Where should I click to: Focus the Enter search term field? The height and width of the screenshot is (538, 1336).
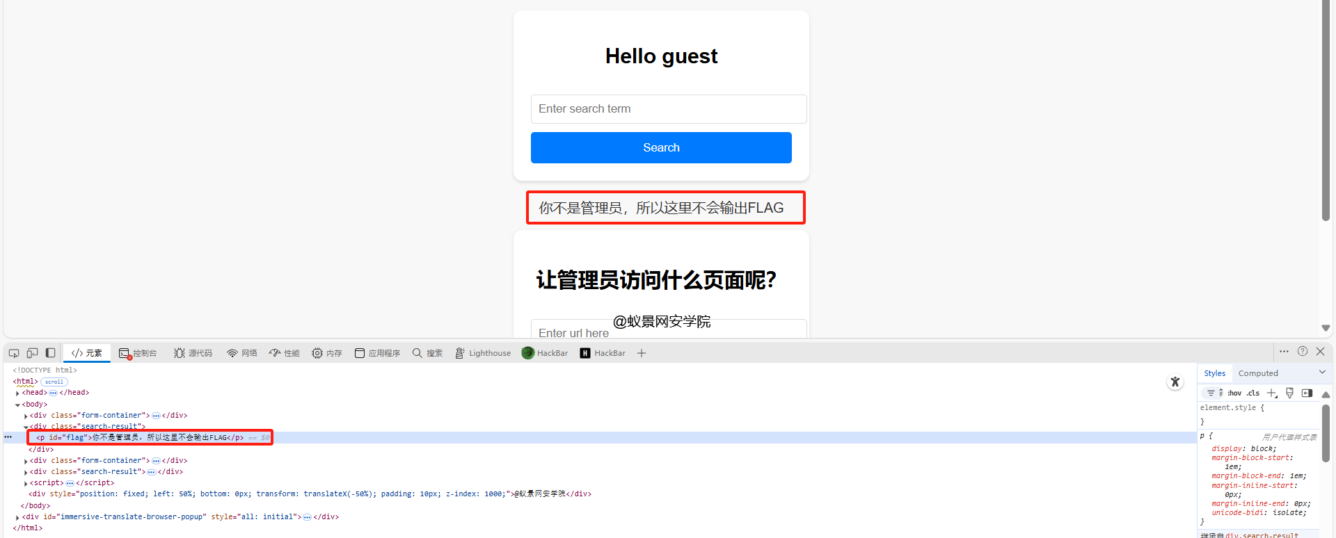669,109
